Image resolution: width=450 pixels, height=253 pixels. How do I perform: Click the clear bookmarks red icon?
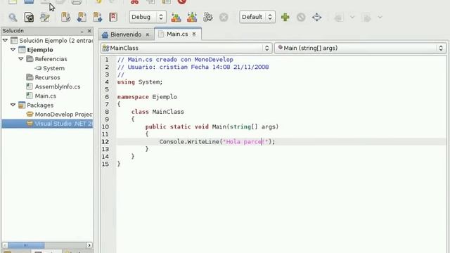113,17
